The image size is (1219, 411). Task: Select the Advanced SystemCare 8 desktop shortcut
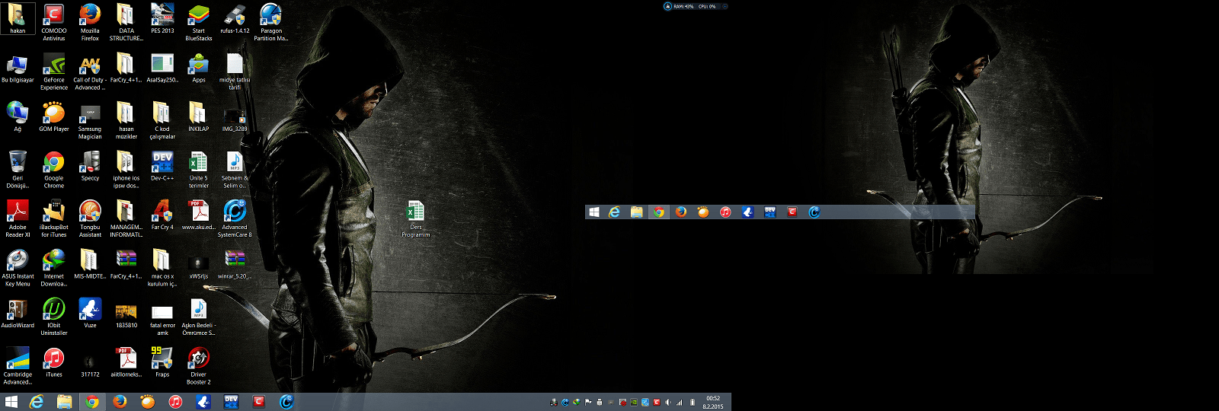click(235, 218)
